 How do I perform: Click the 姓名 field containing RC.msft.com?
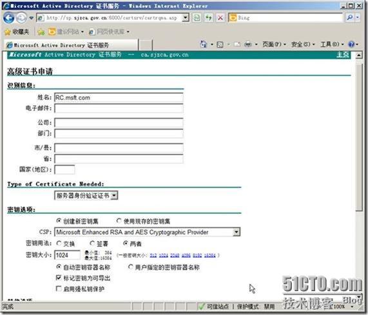click(119, 97)
